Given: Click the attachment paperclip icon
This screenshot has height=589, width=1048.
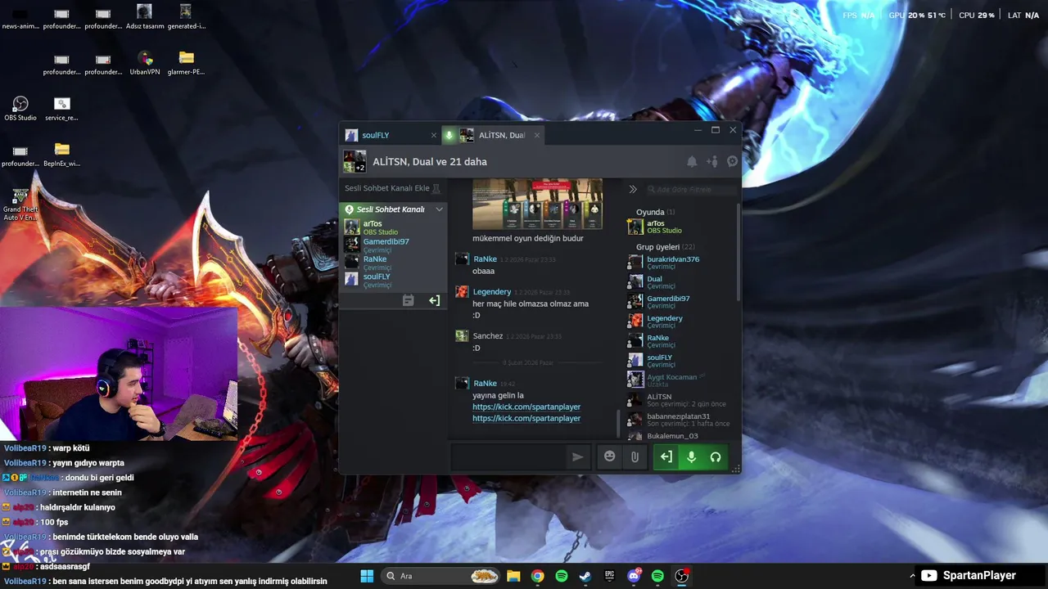Looking at the screenshot, I should [635, 456].
